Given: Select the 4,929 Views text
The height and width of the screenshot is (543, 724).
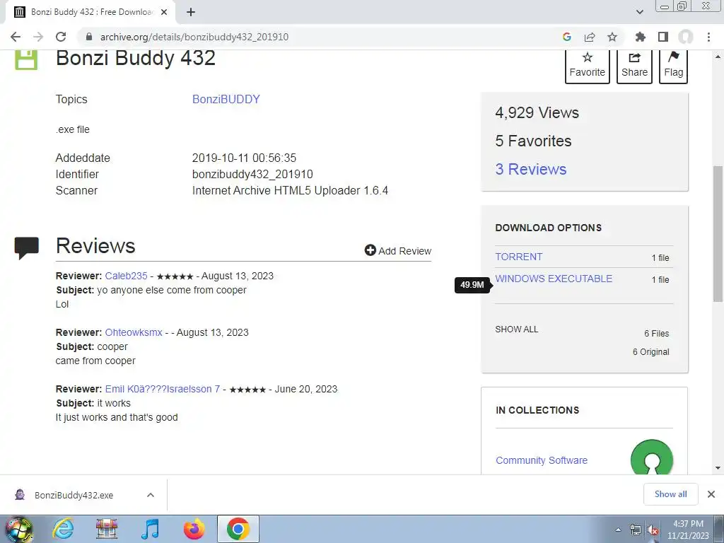Looking at the screenshot, I should click(x=537, y=112).
